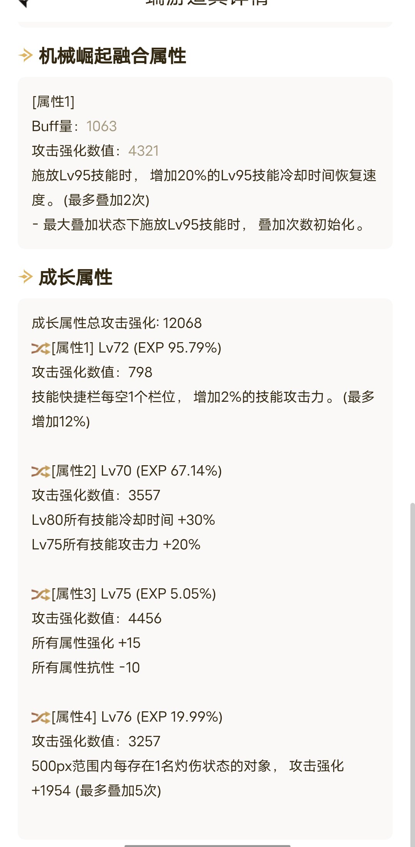Click 成长属性总攻击强化: 12068 line
The width and height of the screenshot is (415, 847).
tap(116, 323)
